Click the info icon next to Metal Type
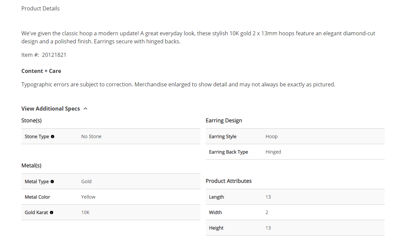The width and height of the screenshot is (416, 246). [52, 182]
